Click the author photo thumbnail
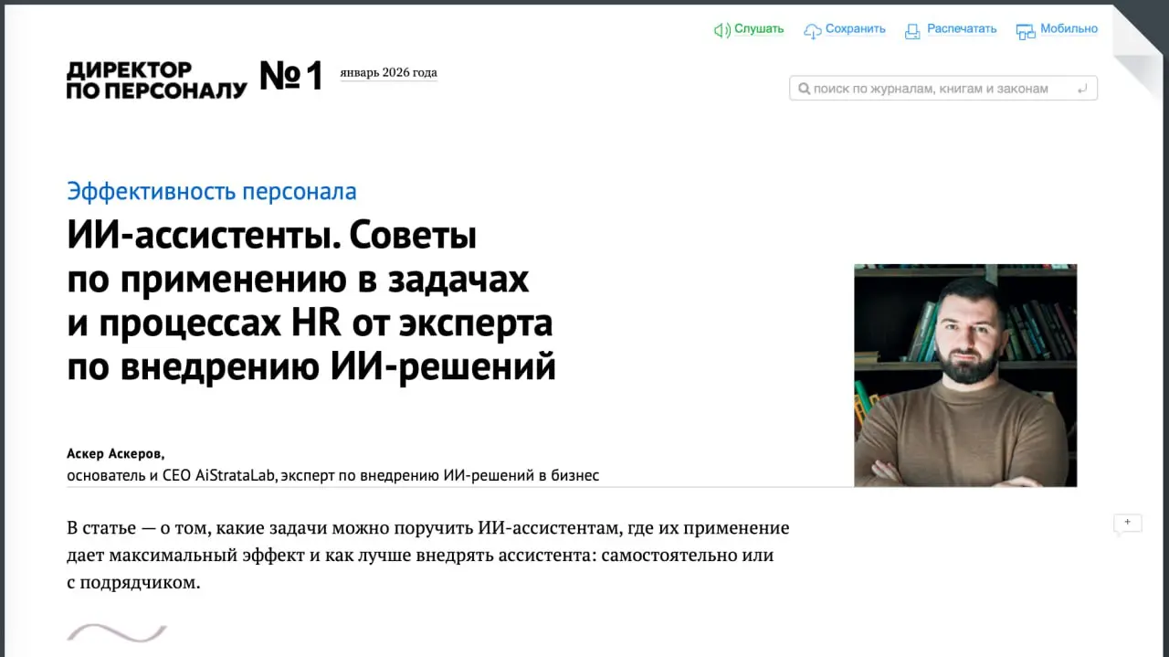 965,376
